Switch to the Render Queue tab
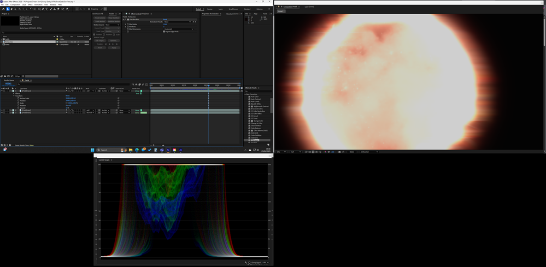The height and width of the screenshot is (267, 546). click(9, 80)
